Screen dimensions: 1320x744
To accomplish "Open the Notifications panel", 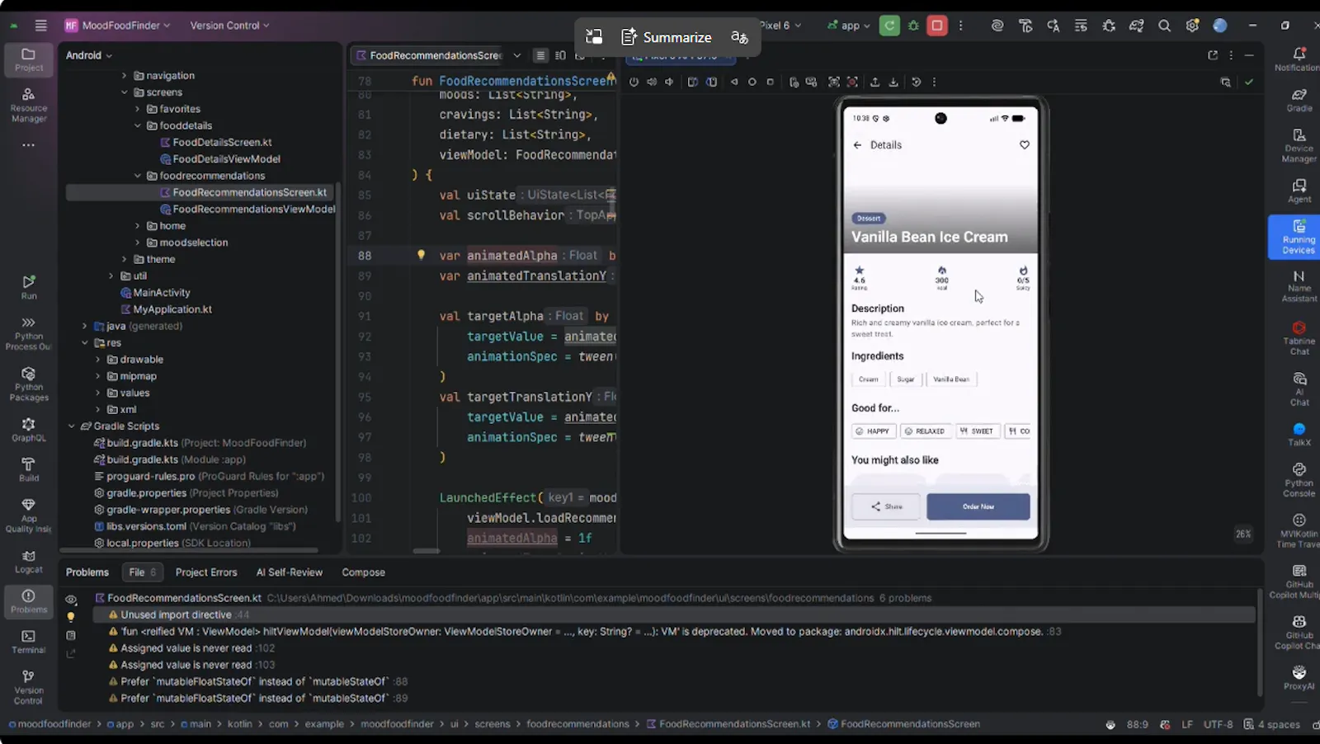I will point(1299,59).
